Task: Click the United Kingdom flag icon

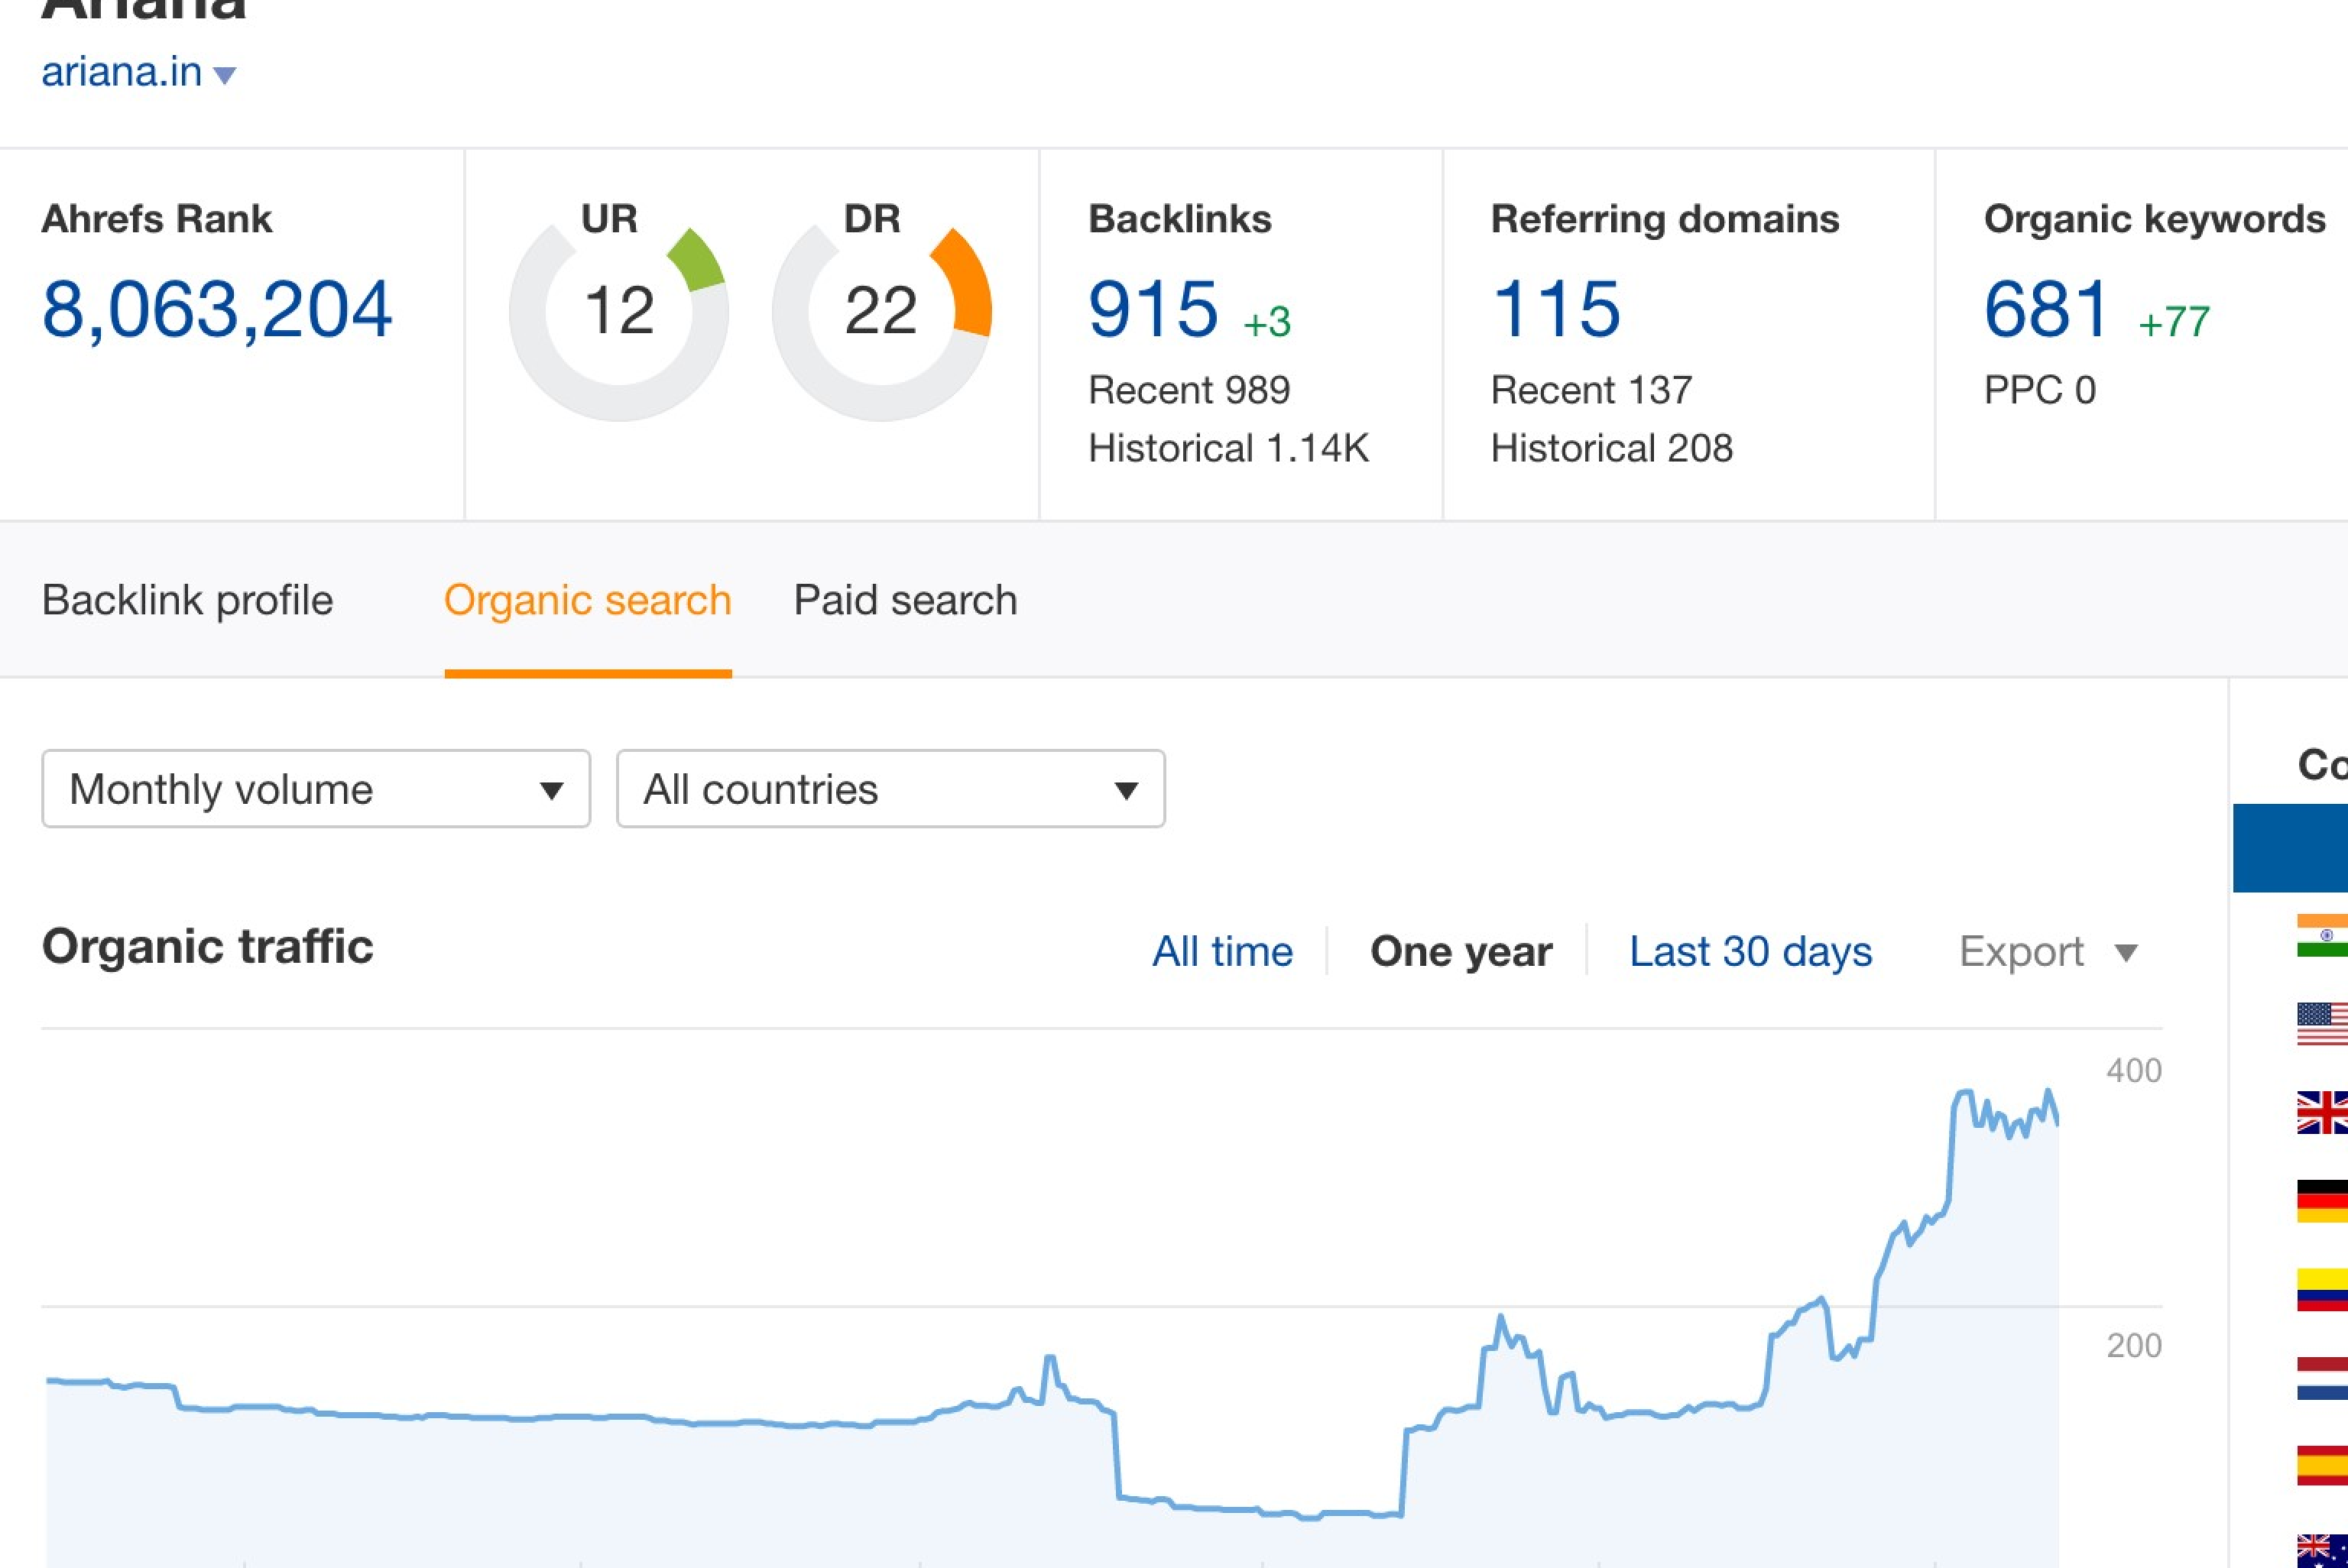Action: (2322, 1112)
